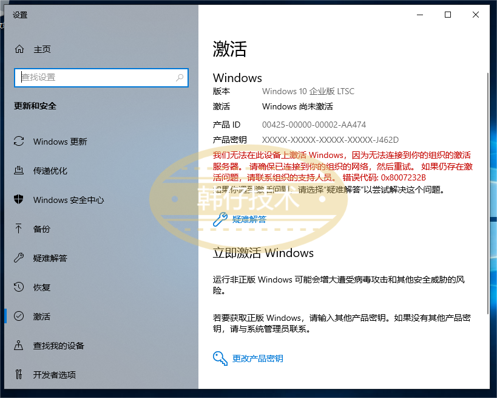Screen dimensions: 497x398
Task: Click the 激活 checkmark circle icon
Action: tap(19, 316)
